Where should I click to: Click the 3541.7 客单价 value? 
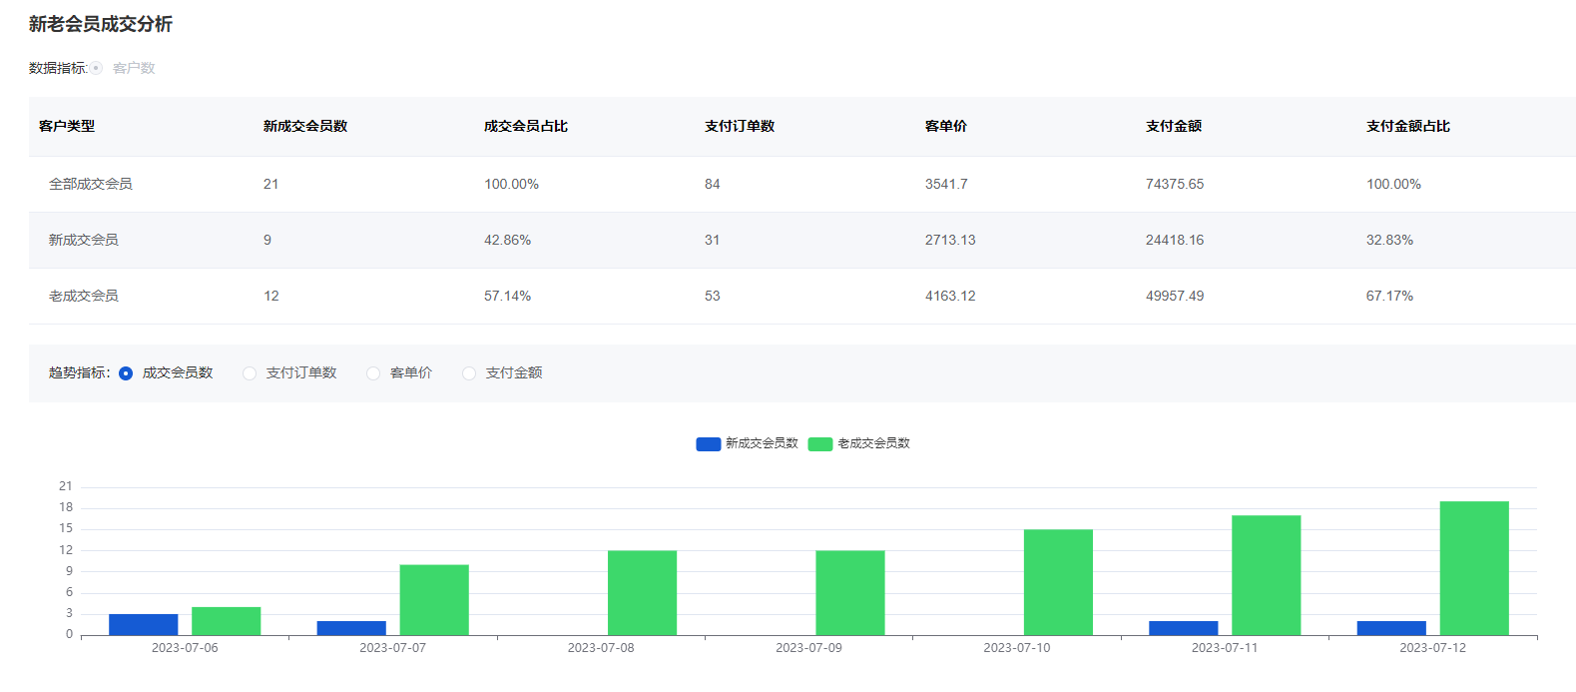(x=946, y=184)
